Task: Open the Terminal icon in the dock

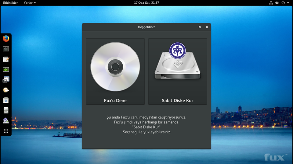Action: coord(6,49)
